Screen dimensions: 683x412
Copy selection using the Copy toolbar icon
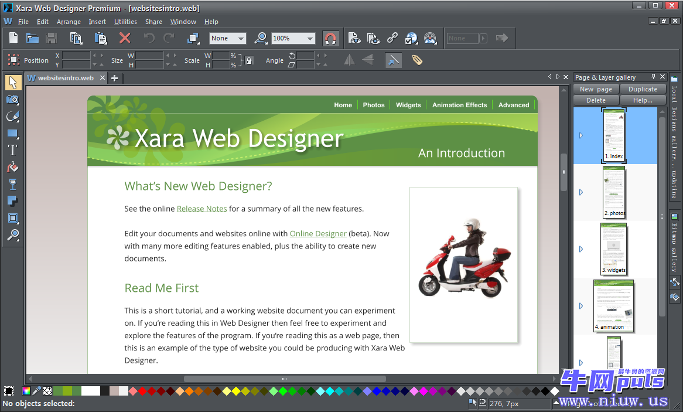pyautogui.click(x=76, y=38)
